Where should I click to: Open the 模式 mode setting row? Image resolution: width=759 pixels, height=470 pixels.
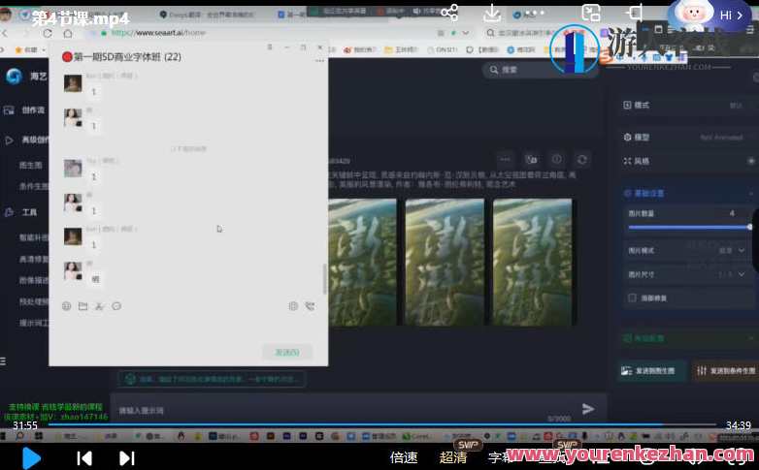[688, 106]
